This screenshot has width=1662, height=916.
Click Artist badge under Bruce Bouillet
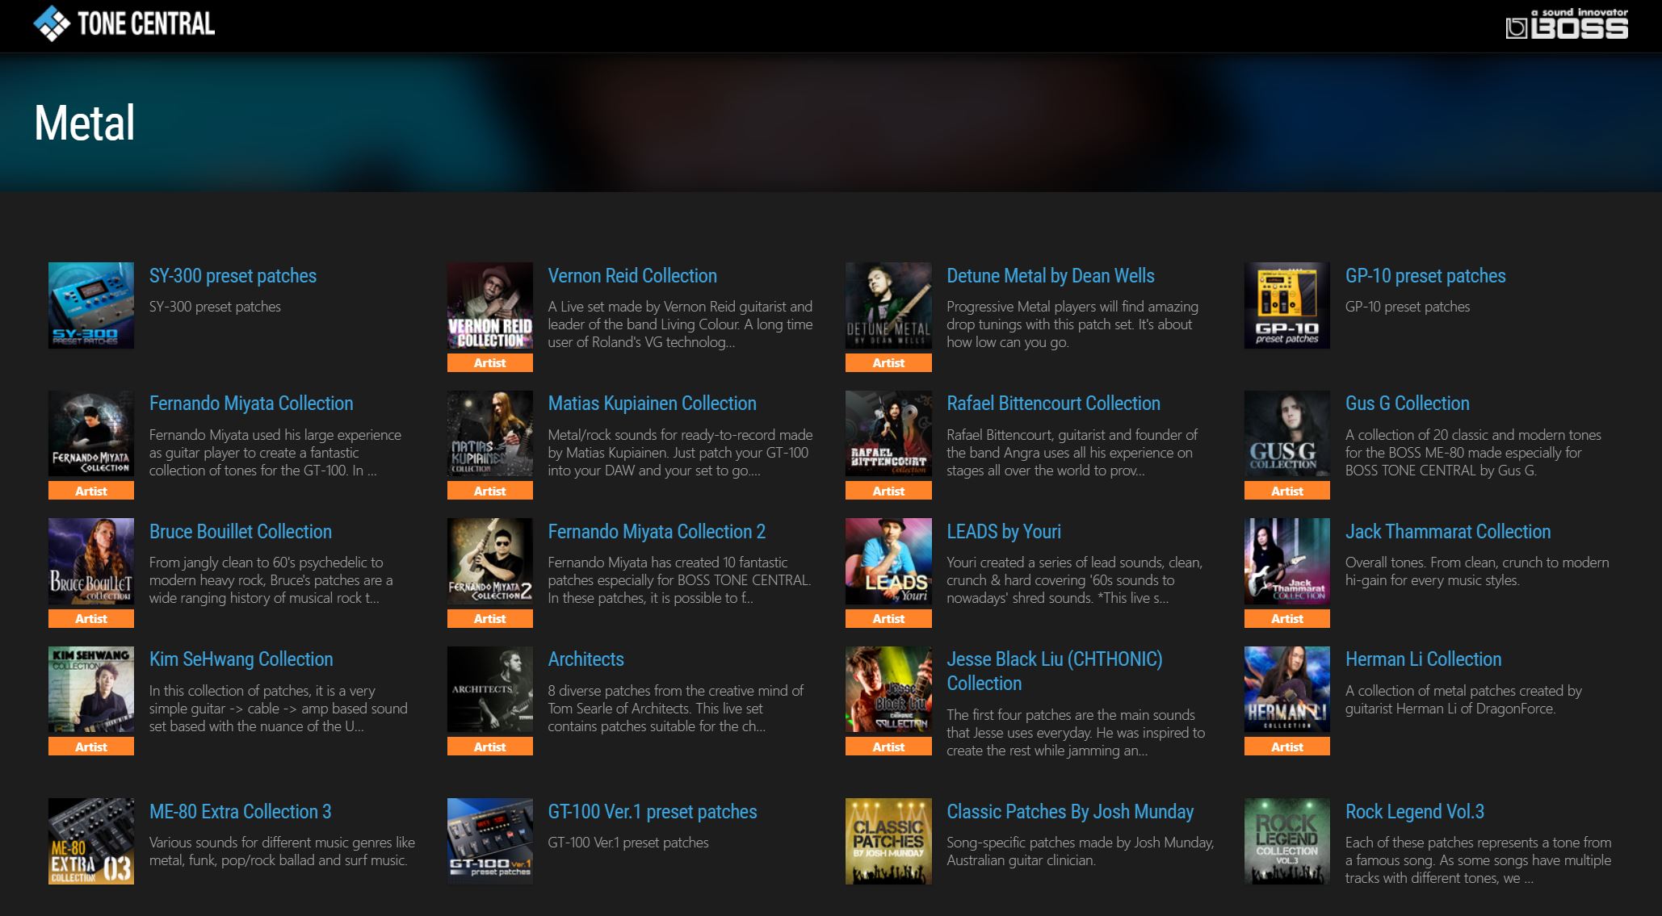coord(91,619)
